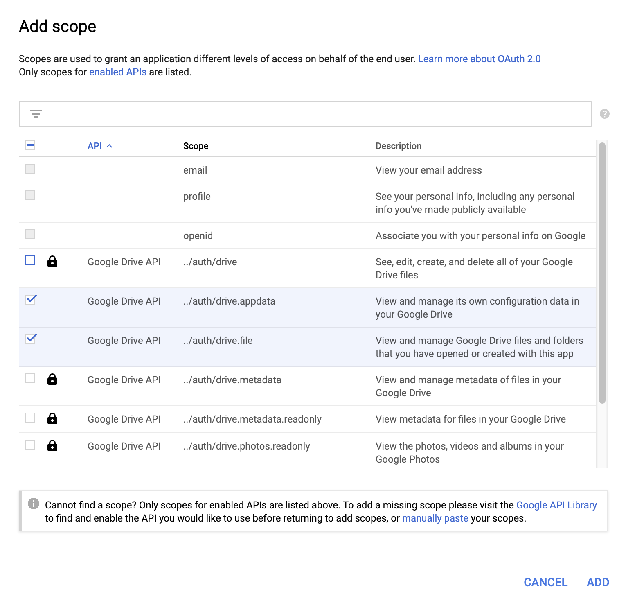The image size is (626, 601).
Task: Follow the Google API Library link
Action: tap(556, 505)
